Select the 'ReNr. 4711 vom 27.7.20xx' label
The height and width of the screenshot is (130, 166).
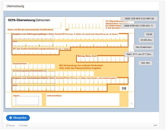[139, 54]
